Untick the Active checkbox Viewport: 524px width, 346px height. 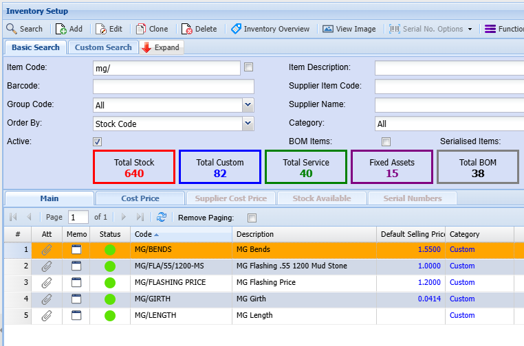point(98,141)
